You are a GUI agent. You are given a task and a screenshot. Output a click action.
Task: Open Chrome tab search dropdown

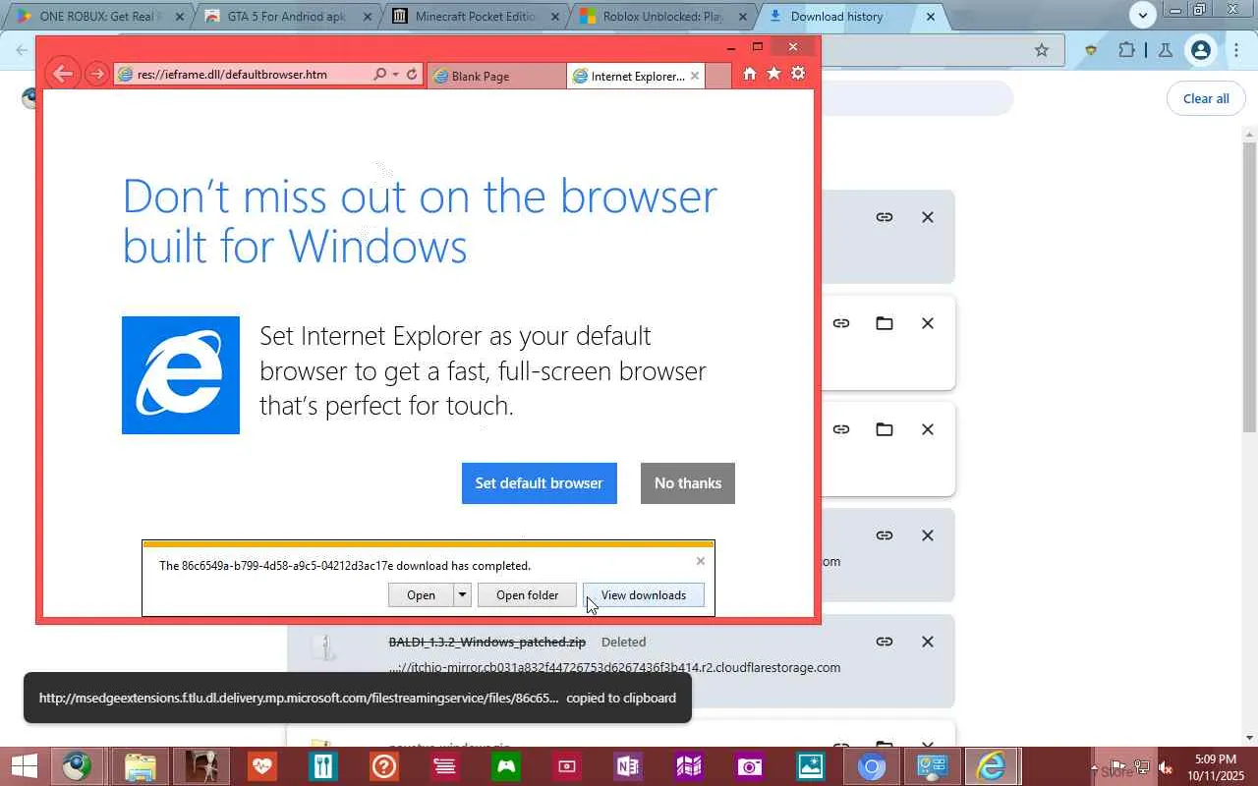(x=1142, y=16)
